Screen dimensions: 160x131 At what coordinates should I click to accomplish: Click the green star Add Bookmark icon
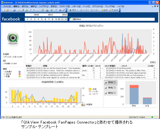(52, 10)
